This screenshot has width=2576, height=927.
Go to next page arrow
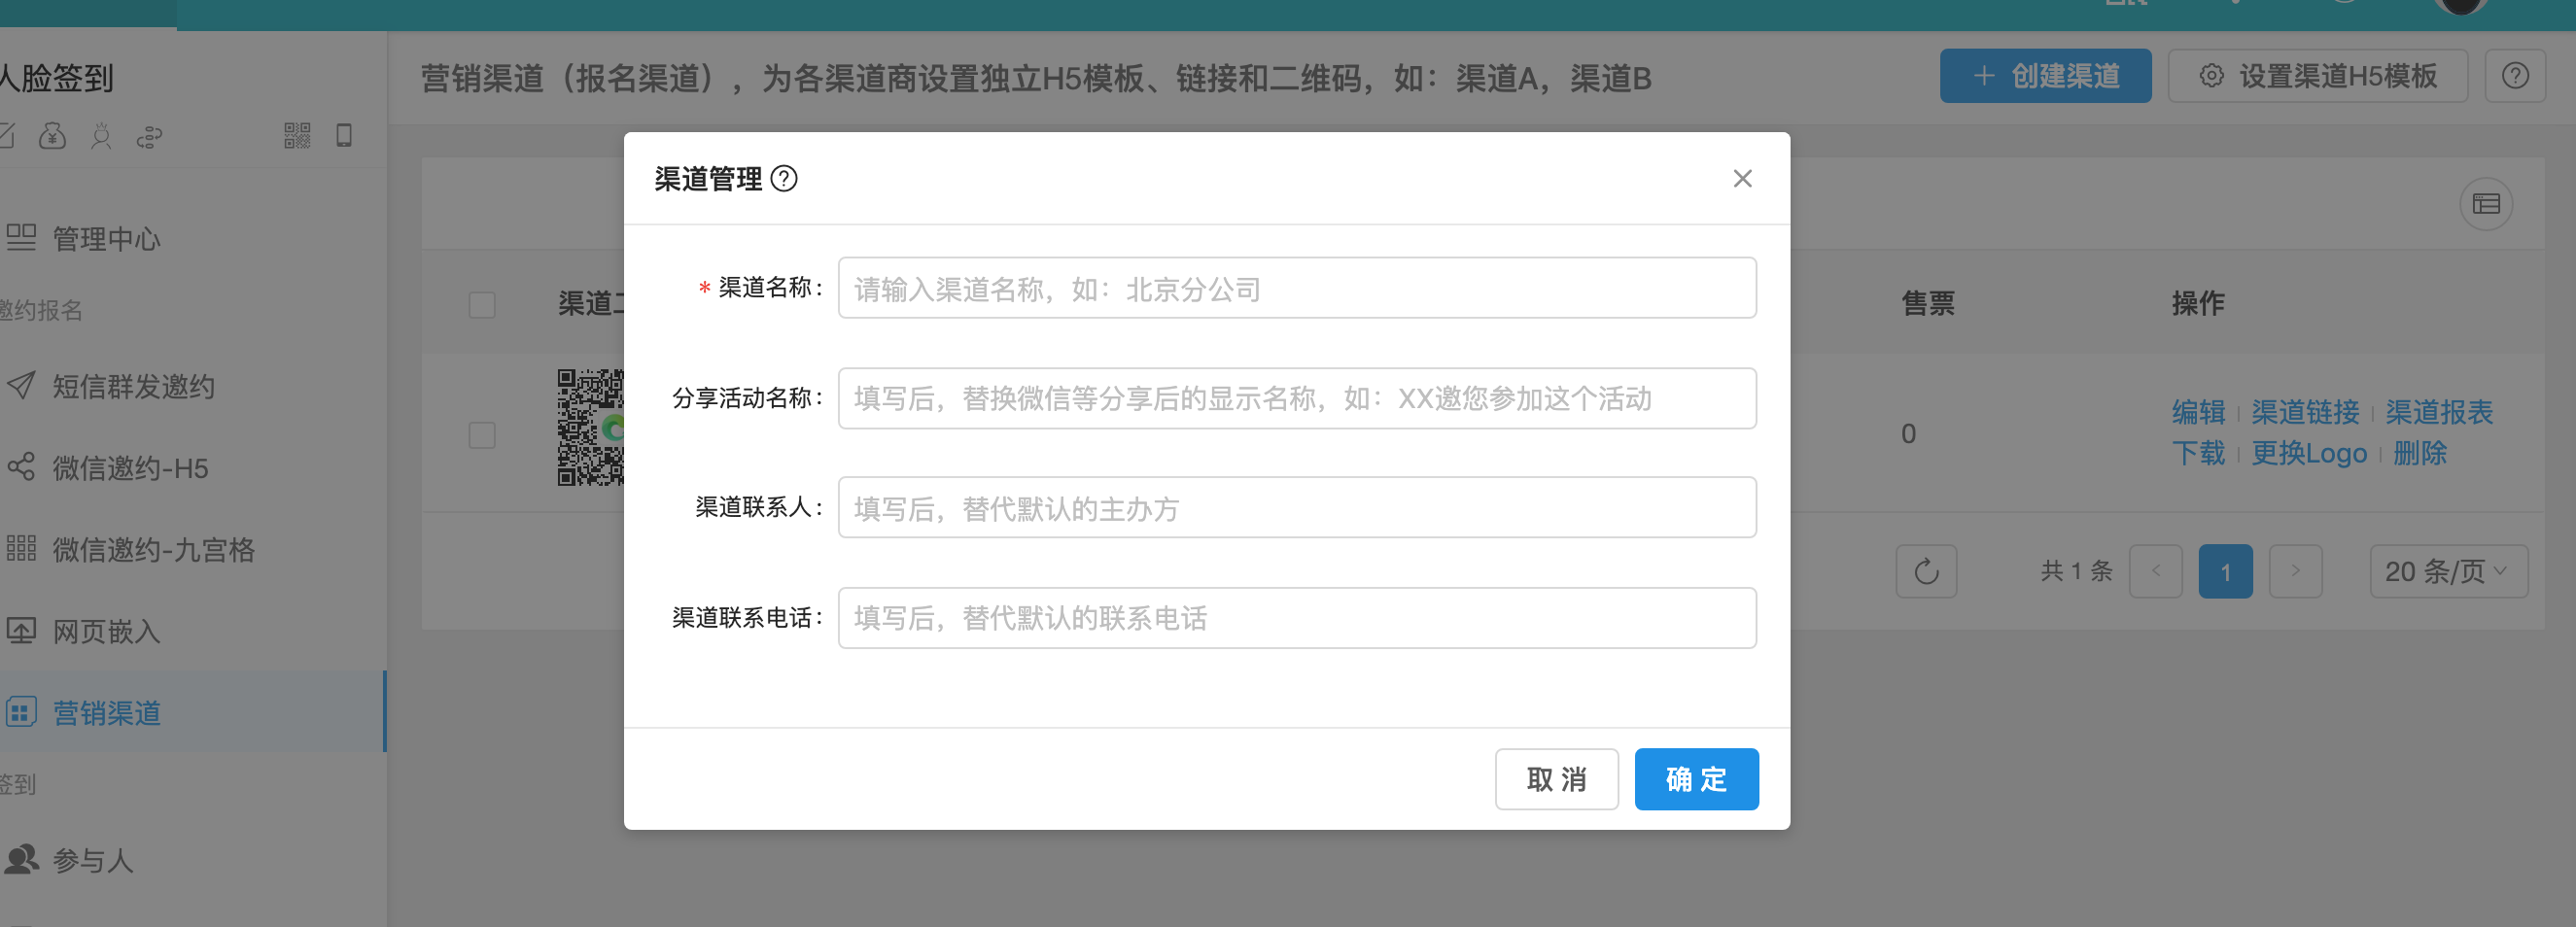click(2295, 571)
